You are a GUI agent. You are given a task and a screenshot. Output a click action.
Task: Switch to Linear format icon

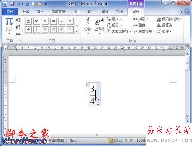point(18,27)
